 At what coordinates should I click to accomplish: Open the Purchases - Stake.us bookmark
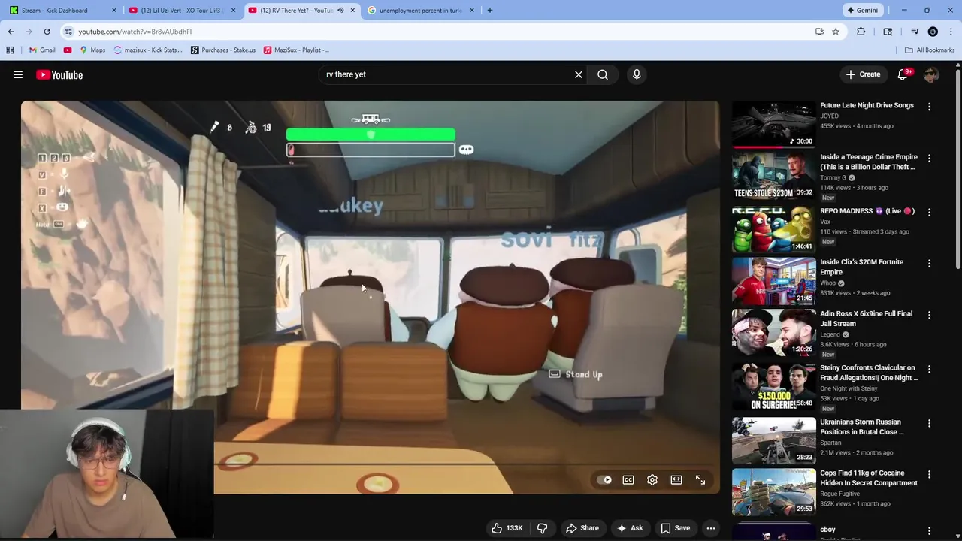pyautogui.click(x=223, y=50)
